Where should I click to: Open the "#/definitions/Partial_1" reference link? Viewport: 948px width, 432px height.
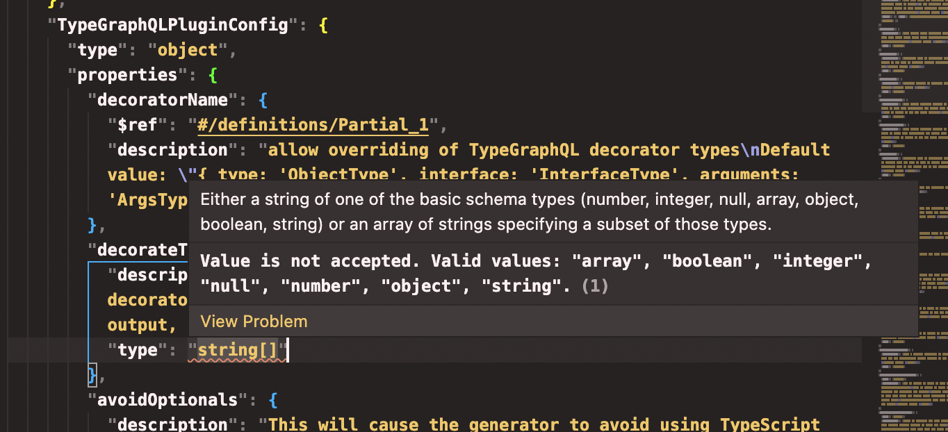pyautogui.click(x=313, y=125)
